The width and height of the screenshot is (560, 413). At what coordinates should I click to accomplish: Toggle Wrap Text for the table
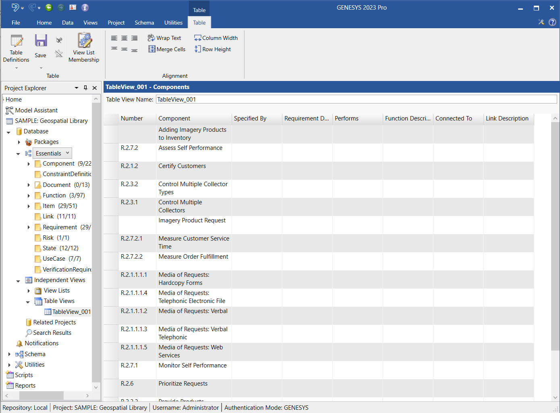[164, 38]
